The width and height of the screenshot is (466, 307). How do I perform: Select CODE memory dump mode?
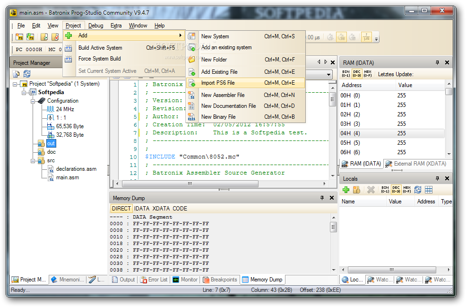[180, 209]
